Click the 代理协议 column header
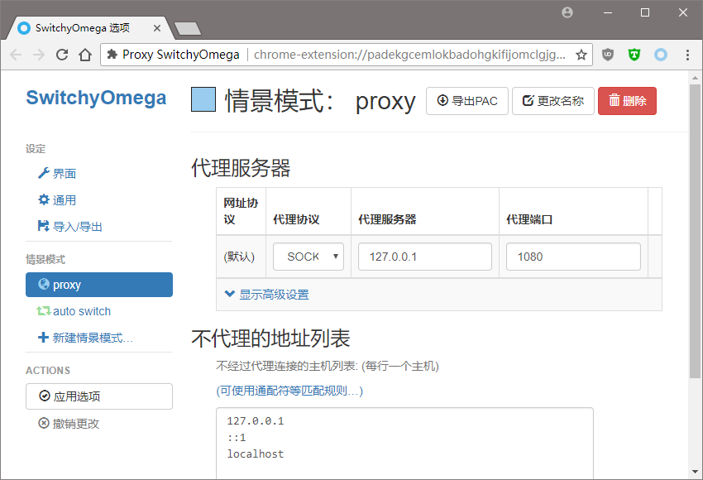This screenshot has height=480, width=703. click(x=296, y=219)
